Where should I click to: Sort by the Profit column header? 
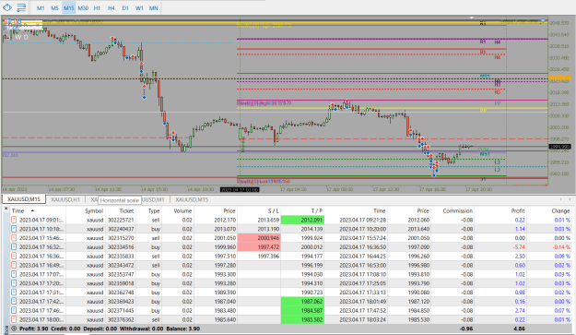pos(518,210)
